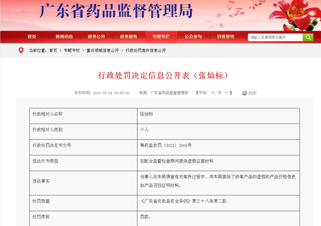The width and height of the screenshot is (321, 226).
Task: Set font size to 中
Action: pos(220,93)
